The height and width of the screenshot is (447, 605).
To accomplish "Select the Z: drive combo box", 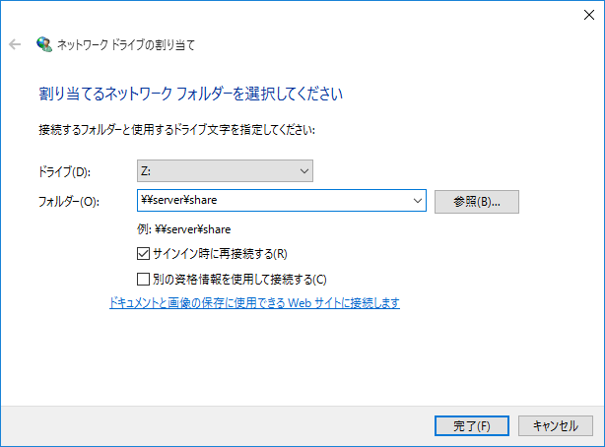I will (x=225, y=171).
